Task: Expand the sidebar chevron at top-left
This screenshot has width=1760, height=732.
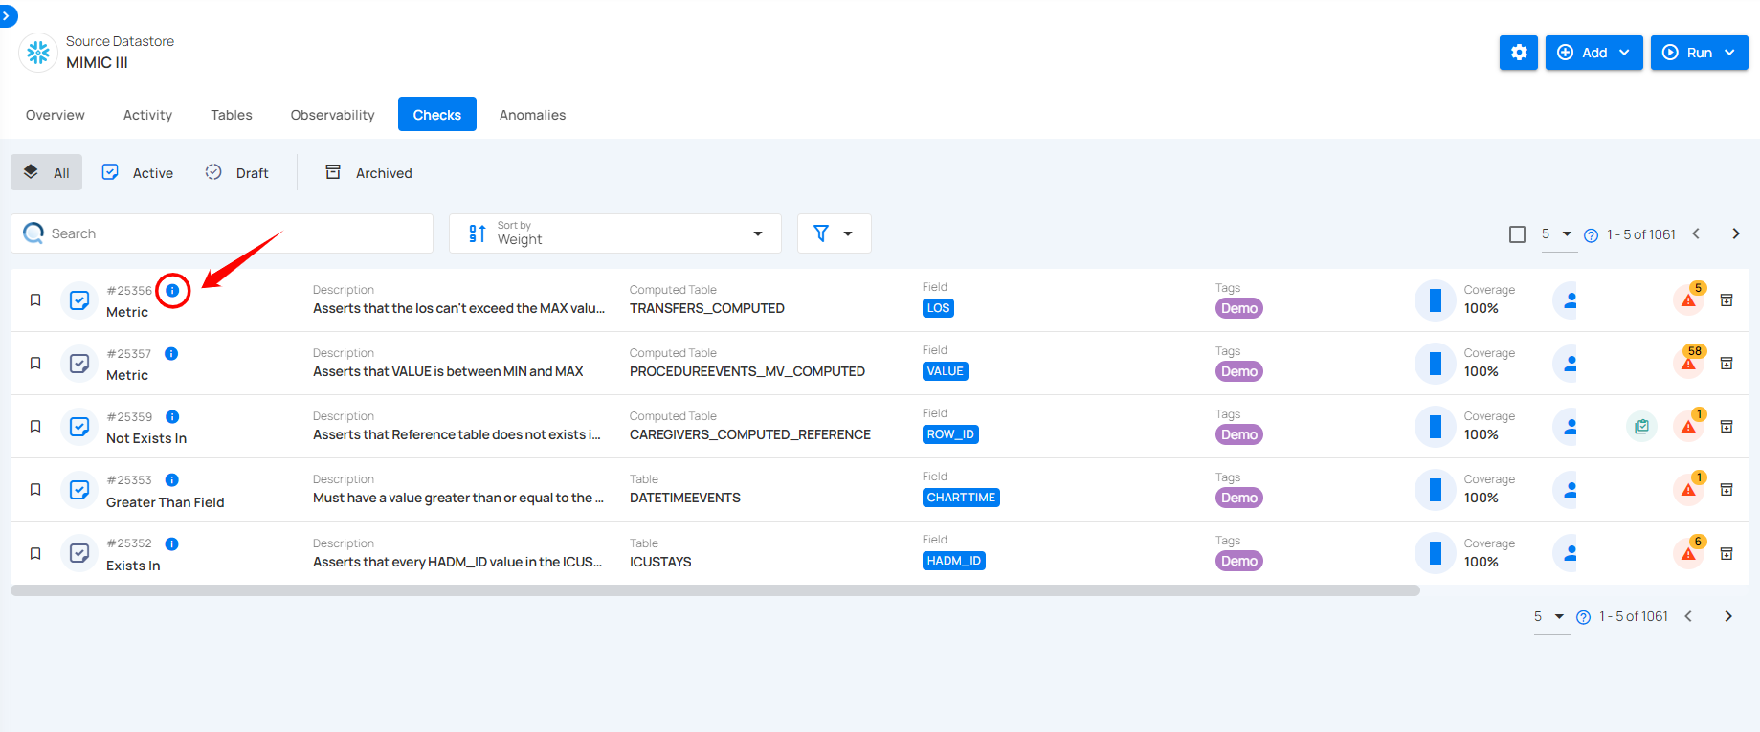Action: (x=8, y=15)
